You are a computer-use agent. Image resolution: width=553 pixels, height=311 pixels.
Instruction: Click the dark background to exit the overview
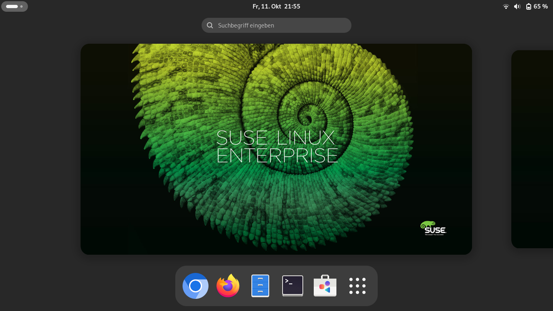coord(40,162)
